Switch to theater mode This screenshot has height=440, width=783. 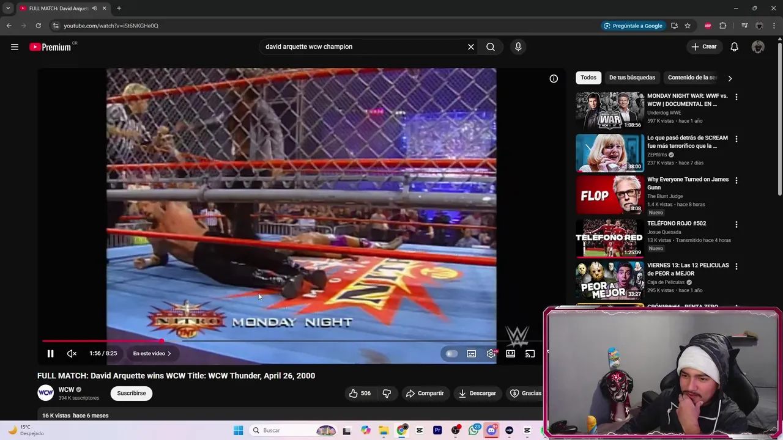point(510,353)
